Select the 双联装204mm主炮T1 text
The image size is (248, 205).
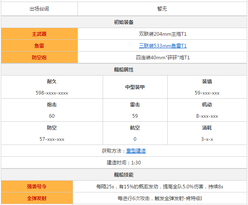pyautogui.click(x=162, y=34)
